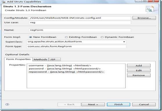
Task: Switch to the Form Properties tab
Action: [x=18, y=59]
